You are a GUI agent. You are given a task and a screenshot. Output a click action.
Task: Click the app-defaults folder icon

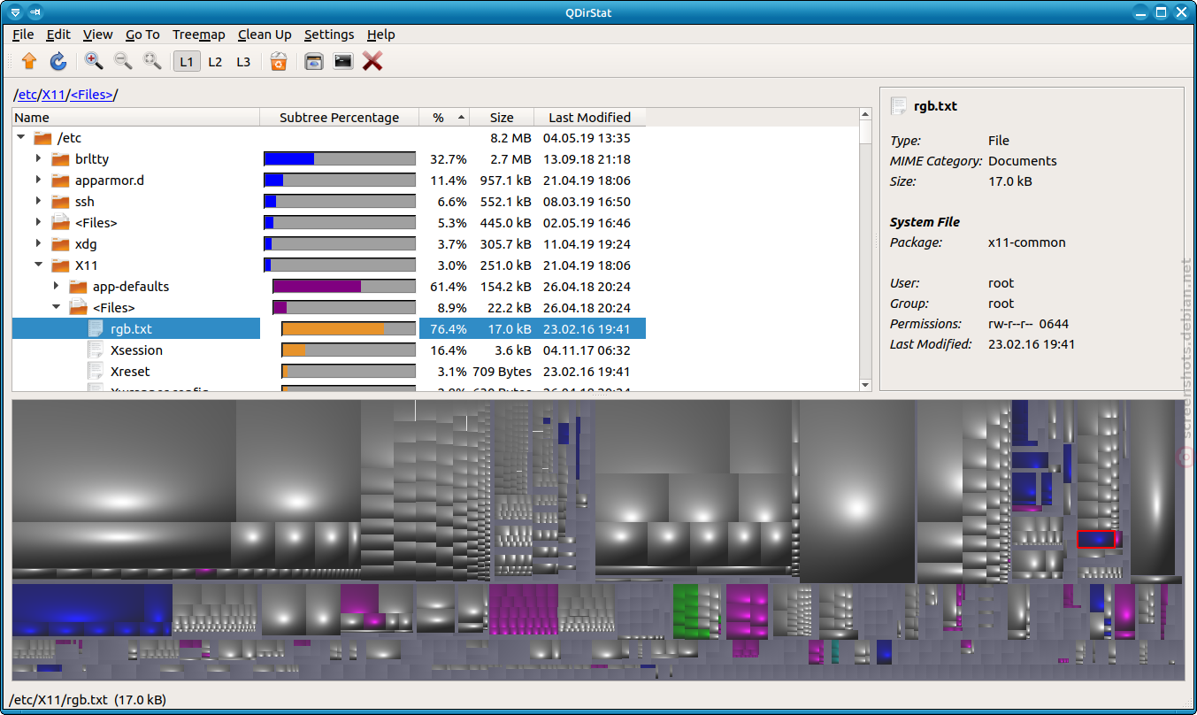[x=78, y=287]
